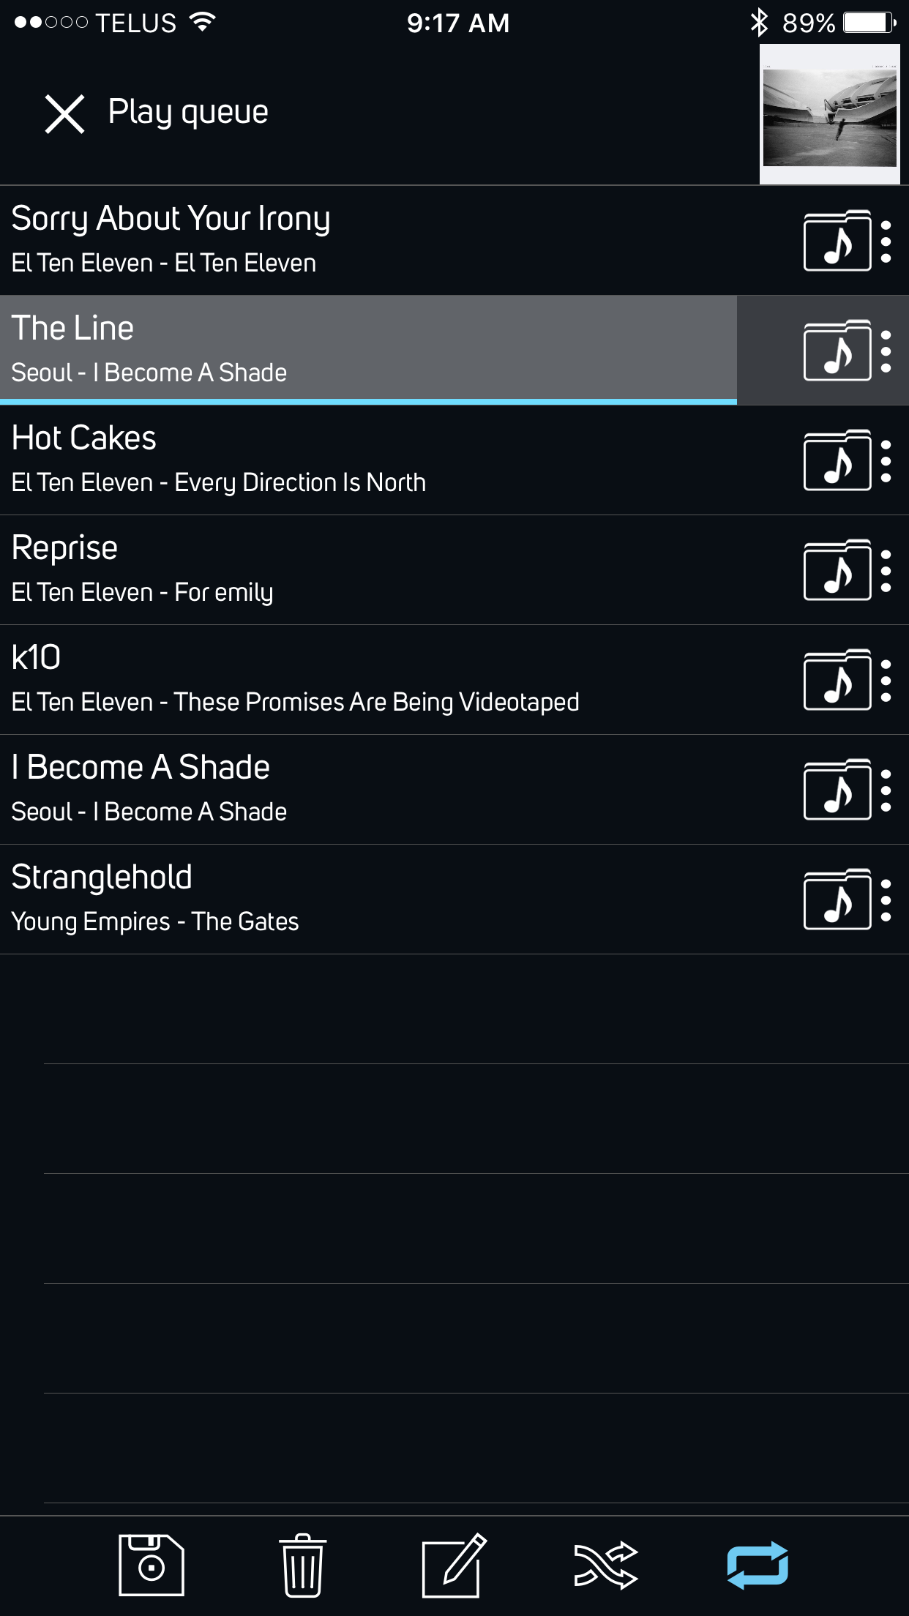Viewport: 909px width, 1616px height.
Task: Tap the folder icon for Sorry About Your Irony
Action: (x=837, y=241)
